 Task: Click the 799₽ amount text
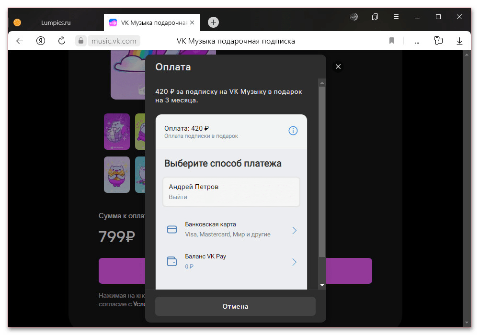[117, 236]
